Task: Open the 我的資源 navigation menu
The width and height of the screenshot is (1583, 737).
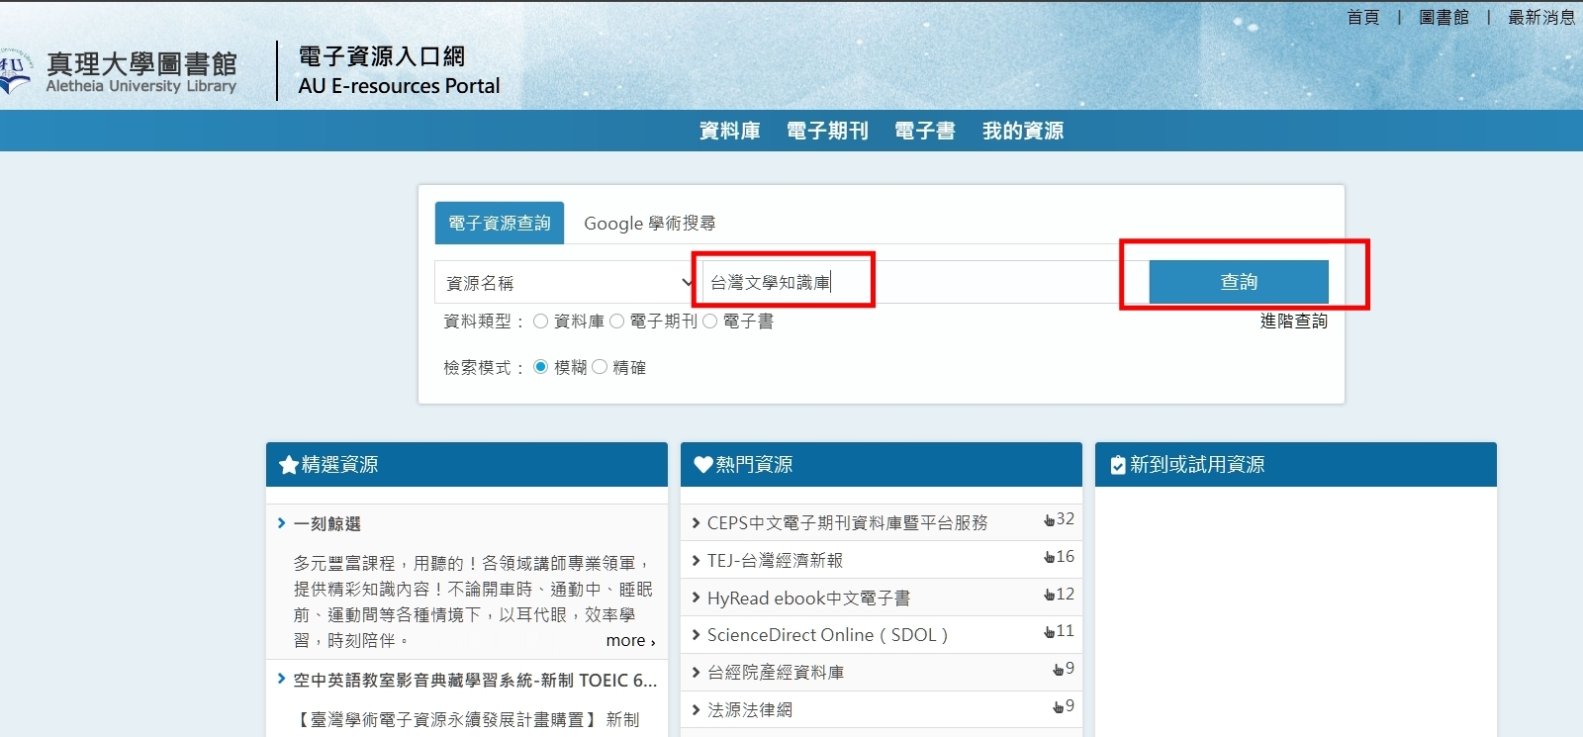Action: point(1023,131)
